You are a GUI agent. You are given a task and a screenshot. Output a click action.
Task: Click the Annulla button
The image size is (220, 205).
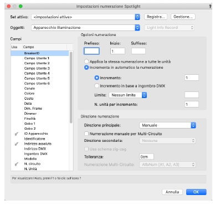click(x=172, y=192)
